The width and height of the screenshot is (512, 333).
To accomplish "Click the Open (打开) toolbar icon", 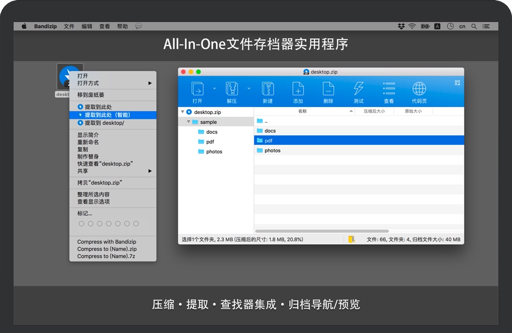I will coord(197,89).
